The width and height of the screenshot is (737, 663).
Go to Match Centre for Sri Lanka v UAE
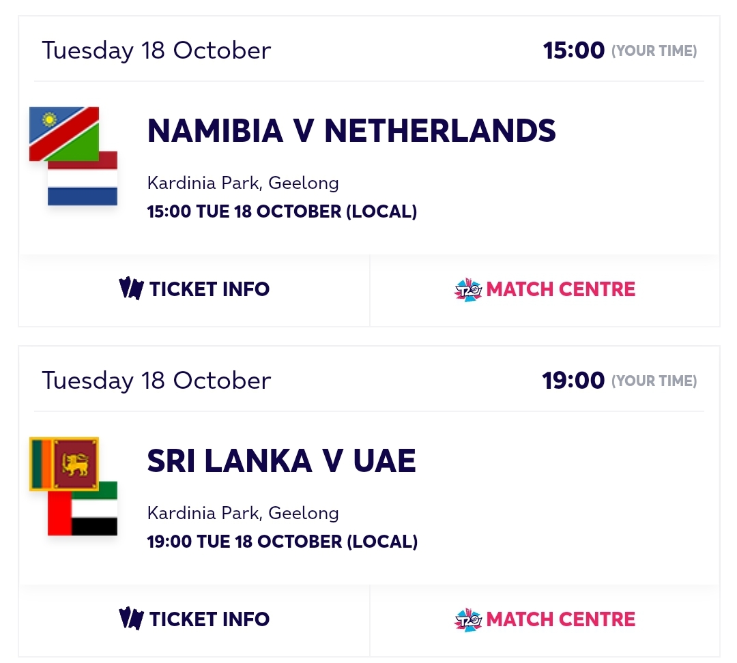tap(560, 619)
